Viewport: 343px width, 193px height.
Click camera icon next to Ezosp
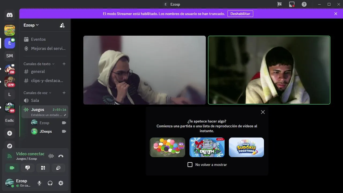click(x=64, y=123)
